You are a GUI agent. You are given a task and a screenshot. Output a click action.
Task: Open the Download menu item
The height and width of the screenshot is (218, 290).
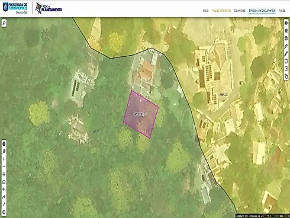coord(240,11)
